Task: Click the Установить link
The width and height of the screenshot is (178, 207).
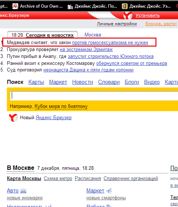Action: (x=148, y=15)
